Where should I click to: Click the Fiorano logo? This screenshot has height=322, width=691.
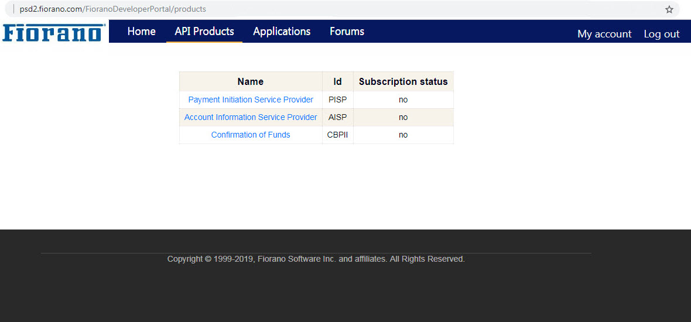[54, 33]
